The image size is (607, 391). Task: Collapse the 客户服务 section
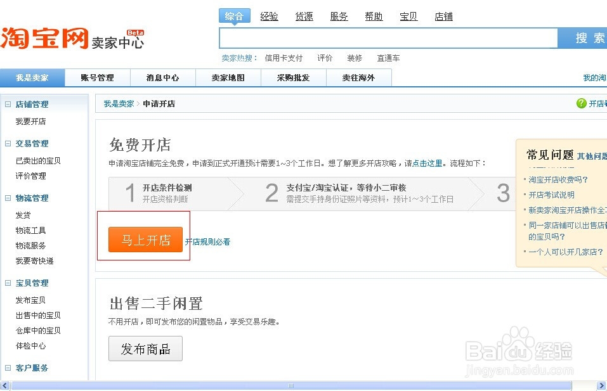(8, 368)
